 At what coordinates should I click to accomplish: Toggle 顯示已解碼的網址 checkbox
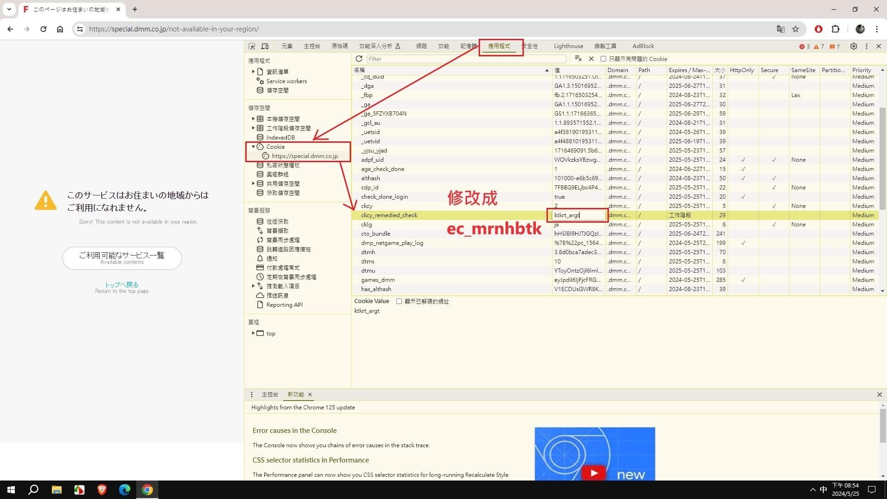(x=399, y=301)
